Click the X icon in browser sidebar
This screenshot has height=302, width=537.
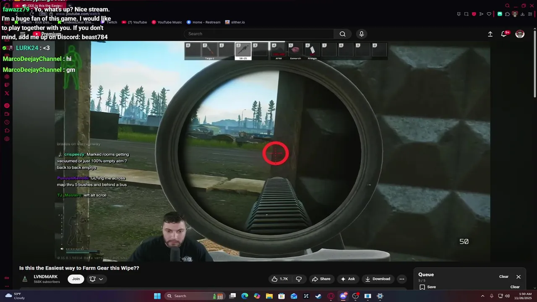coord(7,93)
